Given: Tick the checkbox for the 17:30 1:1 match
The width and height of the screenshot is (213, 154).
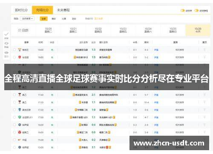Looking at the screenshot, I should (14, 102).
